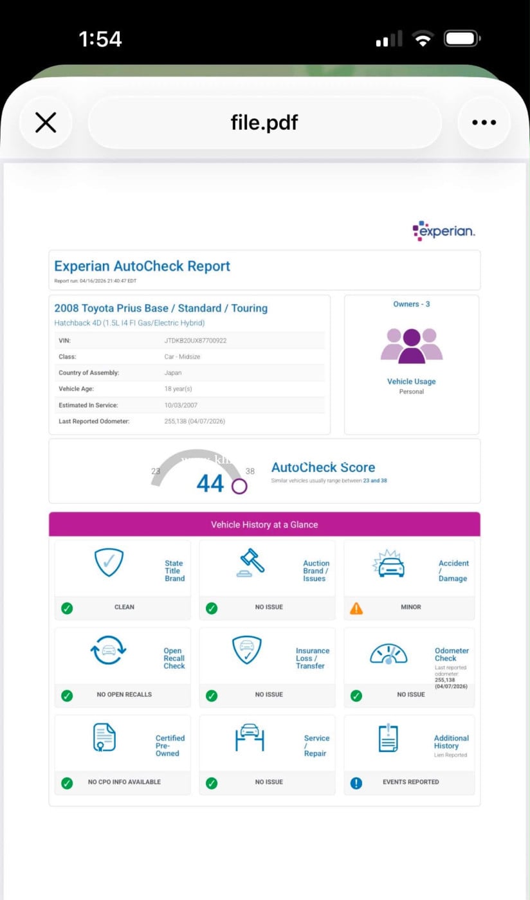The height and width of the screenshot is (900, 530).
Task: Tap the Accident / Damage label
Action: [x=453, y=571]
